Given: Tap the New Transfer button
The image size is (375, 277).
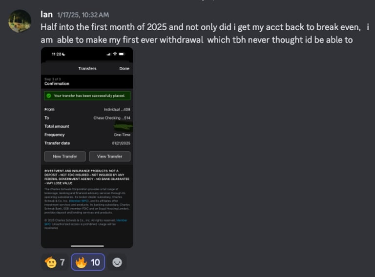Looking at the screenshot, I should 65,157.
